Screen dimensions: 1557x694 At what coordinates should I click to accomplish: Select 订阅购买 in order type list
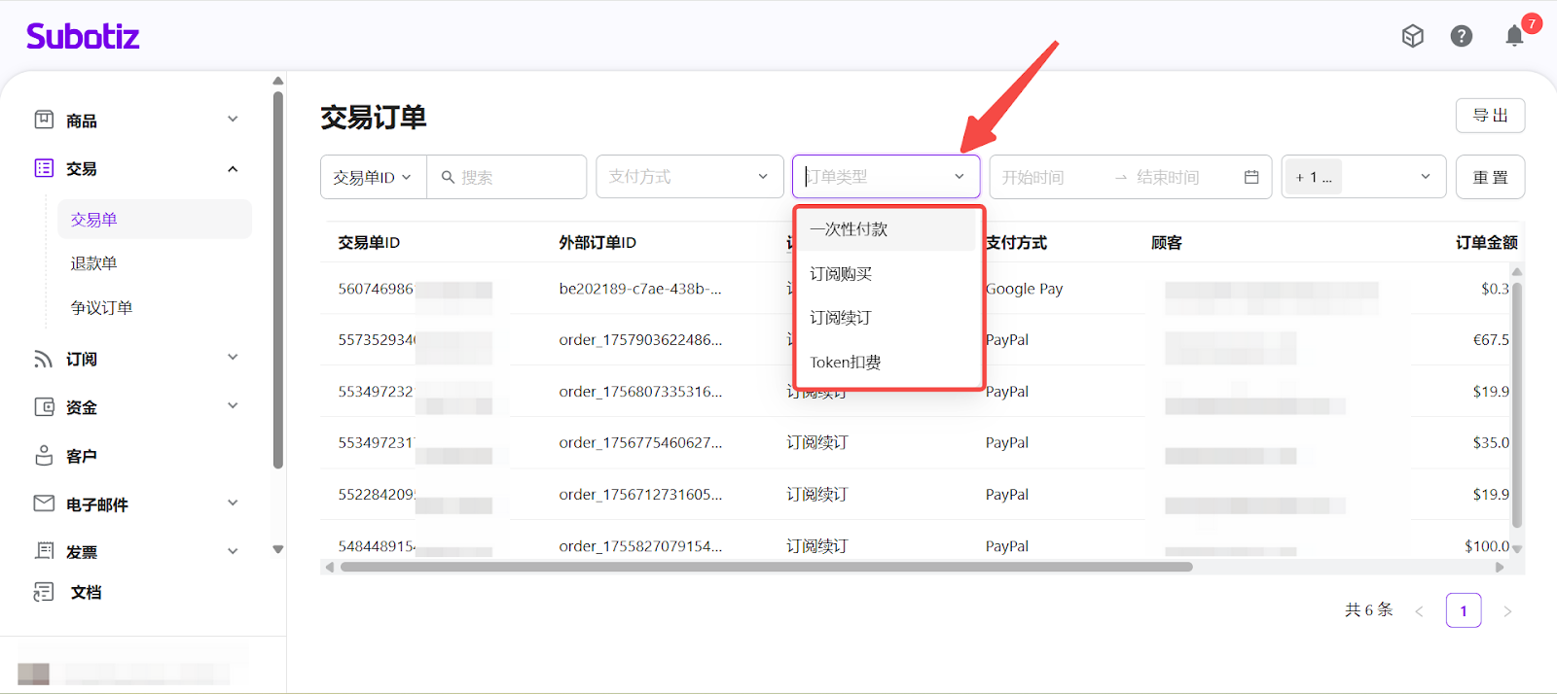[841, 274]
